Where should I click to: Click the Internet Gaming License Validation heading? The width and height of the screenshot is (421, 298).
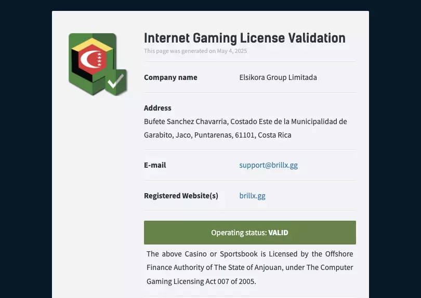click(x=244, y=38)
